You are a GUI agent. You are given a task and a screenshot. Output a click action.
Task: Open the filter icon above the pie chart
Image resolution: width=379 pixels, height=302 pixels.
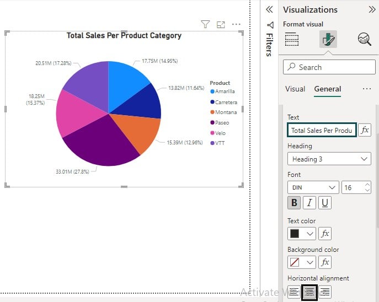(205, 24)
